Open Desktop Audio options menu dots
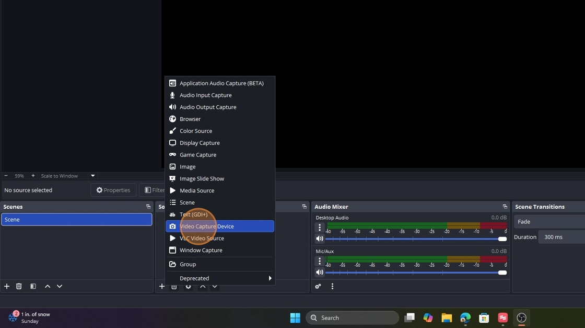The image size is (585, 328). (320, 227)
